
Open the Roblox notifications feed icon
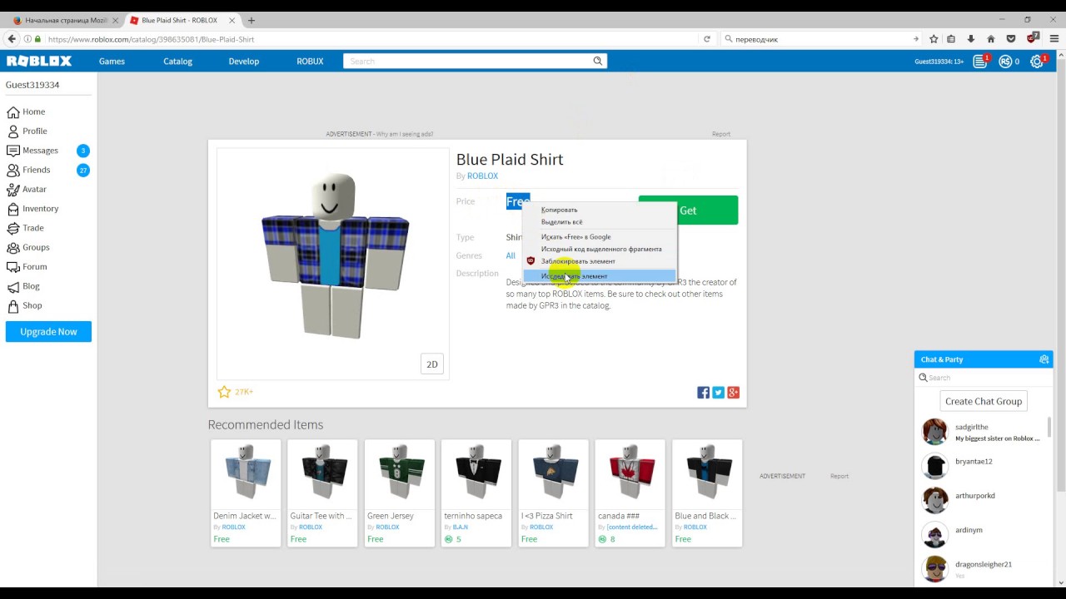pos(980,62)
